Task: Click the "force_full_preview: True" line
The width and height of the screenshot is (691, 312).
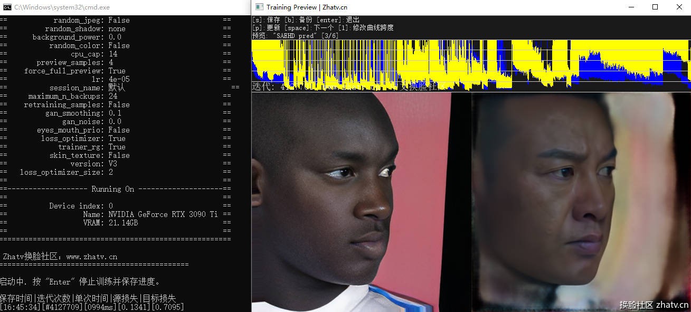Action: click(74, 71)
